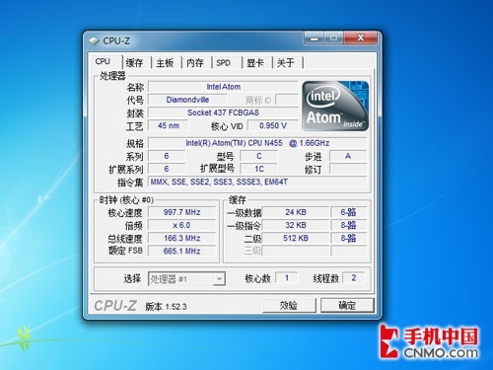Click the 确定 button
Viewport: 493px width, 370px height.
pos(347,305)
